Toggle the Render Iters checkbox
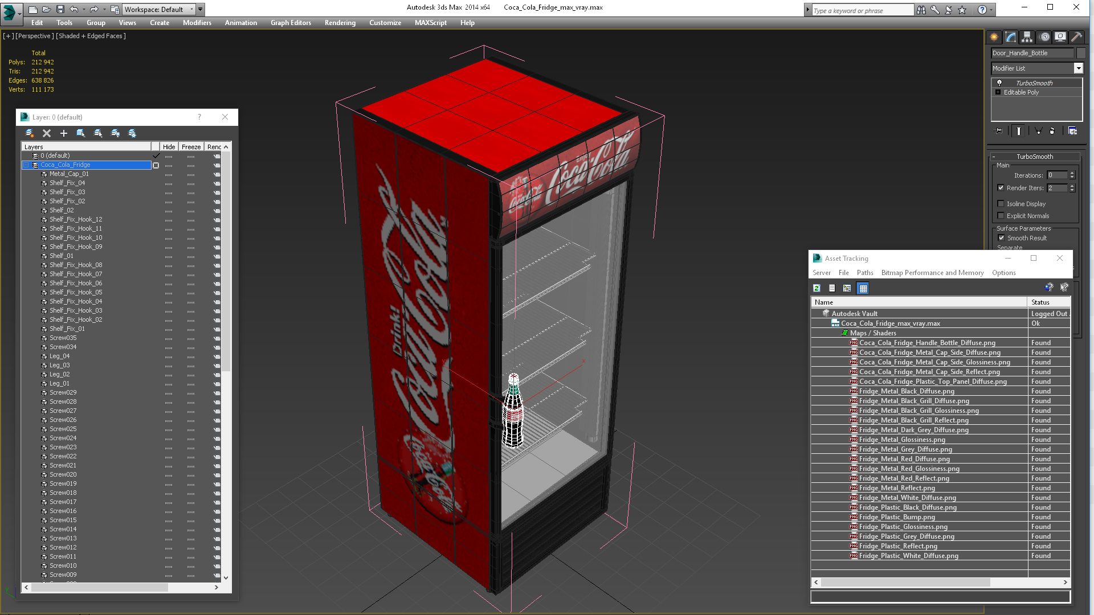The image size is (1094, 615). (x=1001, y=188)
